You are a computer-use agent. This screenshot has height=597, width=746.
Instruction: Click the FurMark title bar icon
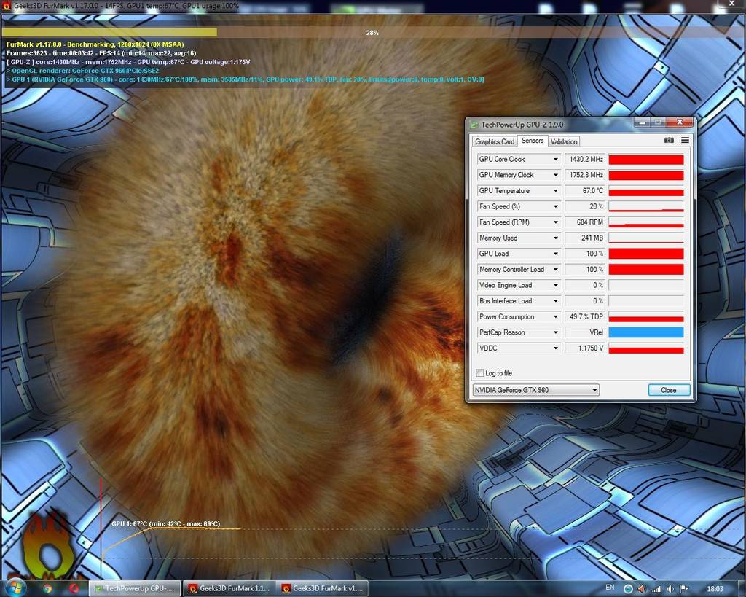pos(6,6)
